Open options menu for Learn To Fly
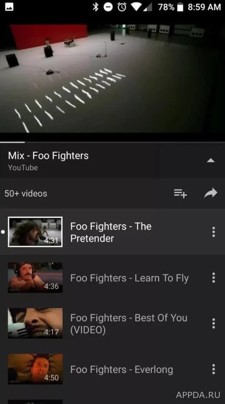225x404 pixels. tap(213, 278)
